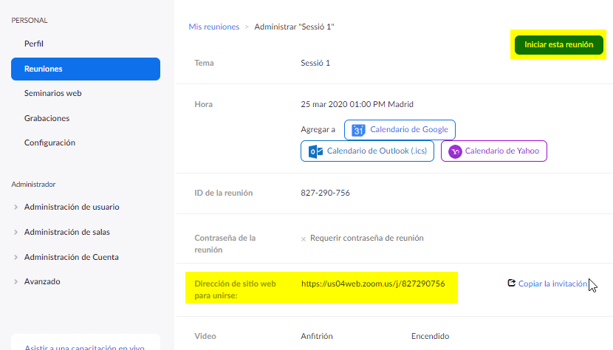The image size is (613, 350).
Task: Click the copy invitation icon
Action: tap(511, 283)
